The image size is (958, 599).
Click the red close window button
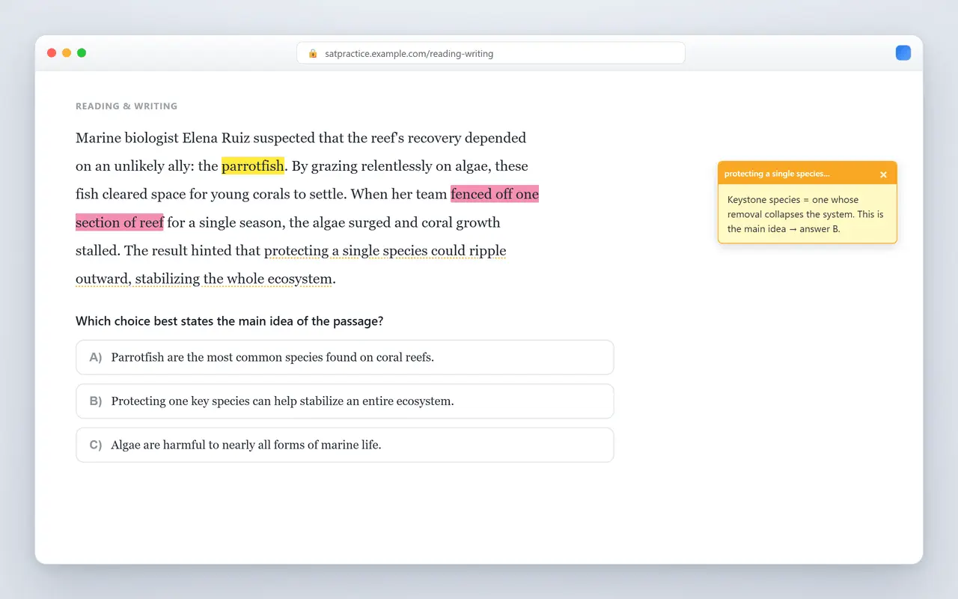coord(52,53)
